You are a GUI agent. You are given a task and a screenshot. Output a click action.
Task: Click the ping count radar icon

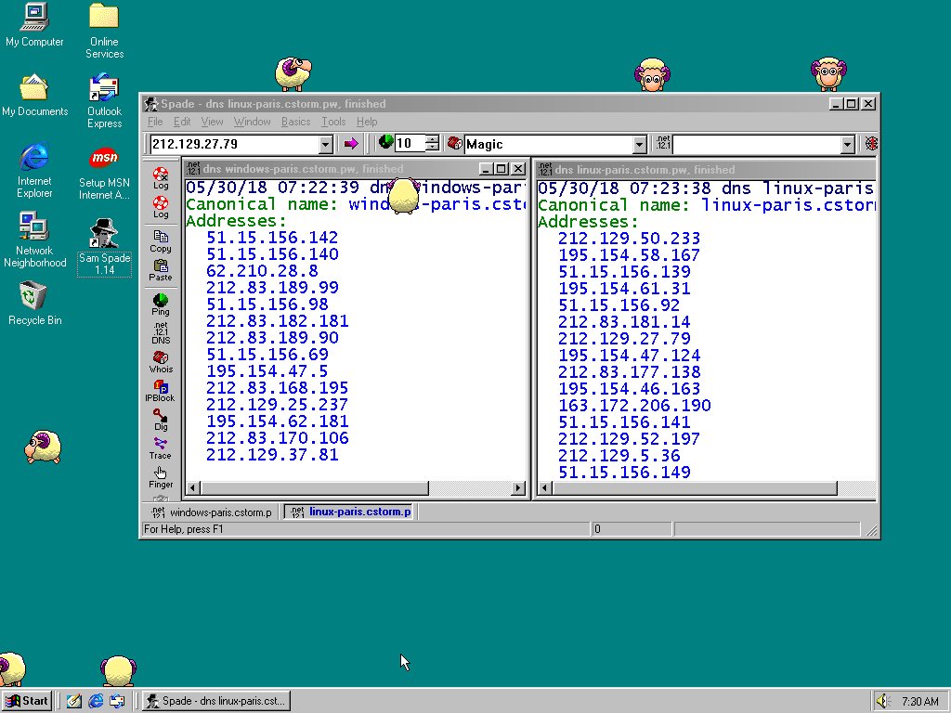click(x=385, y=142)
